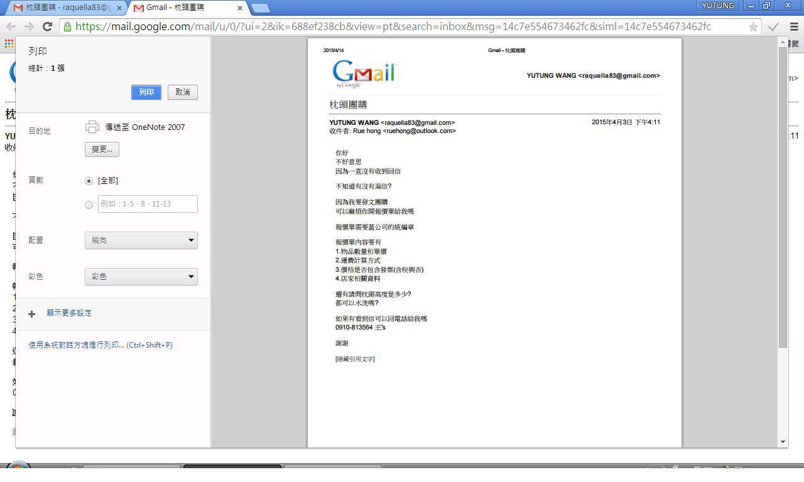Click the line 還有請問枕頭高度是多少?
The height and width of the screenshot is (482, 804).
point(373,294)
